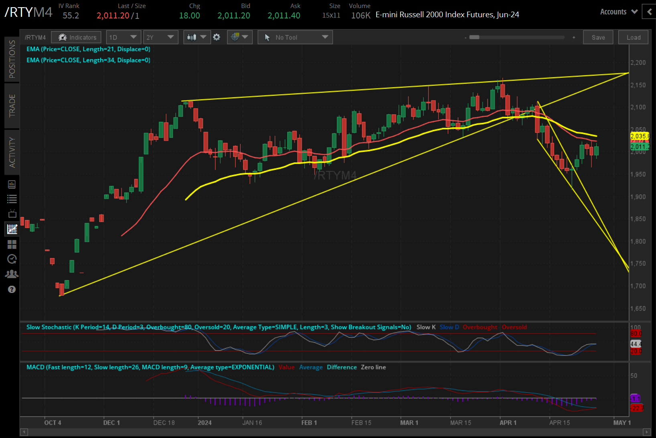Click the clock history icon in sidebar
The width and height of the screenshot is (656, 438).
pyautogui.click(x=12, y=259)
